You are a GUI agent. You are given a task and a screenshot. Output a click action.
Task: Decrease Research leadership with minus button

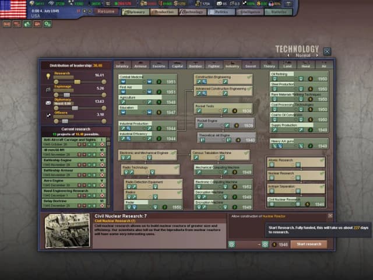point(56,82)
